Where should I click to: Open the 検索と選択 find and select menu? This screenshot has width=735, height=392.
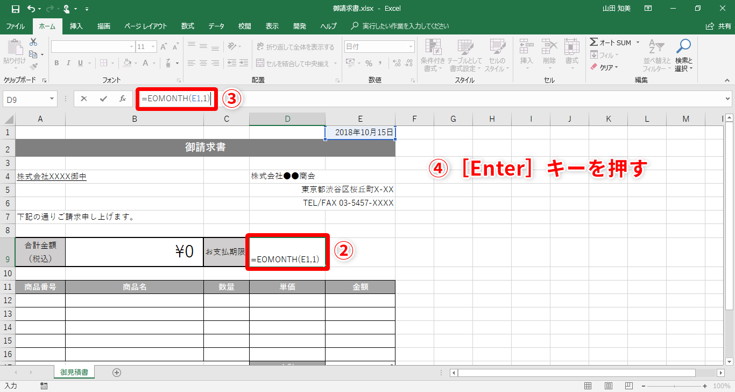684,56
